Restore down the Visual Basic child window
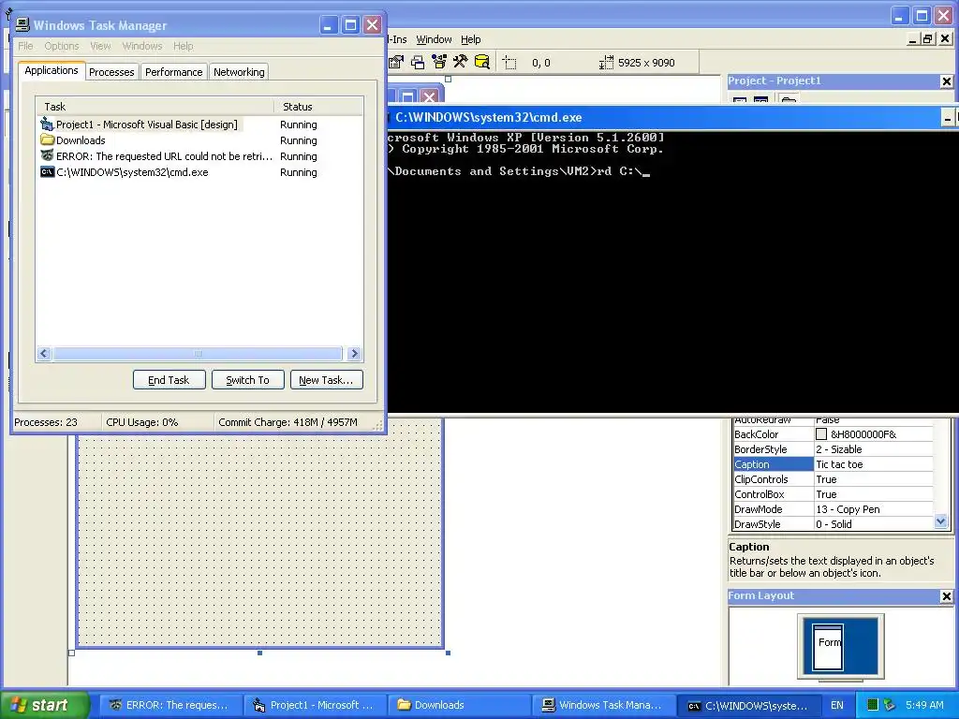Image resolution: width=959 pixels, height=719 pixels. point(928,39)
